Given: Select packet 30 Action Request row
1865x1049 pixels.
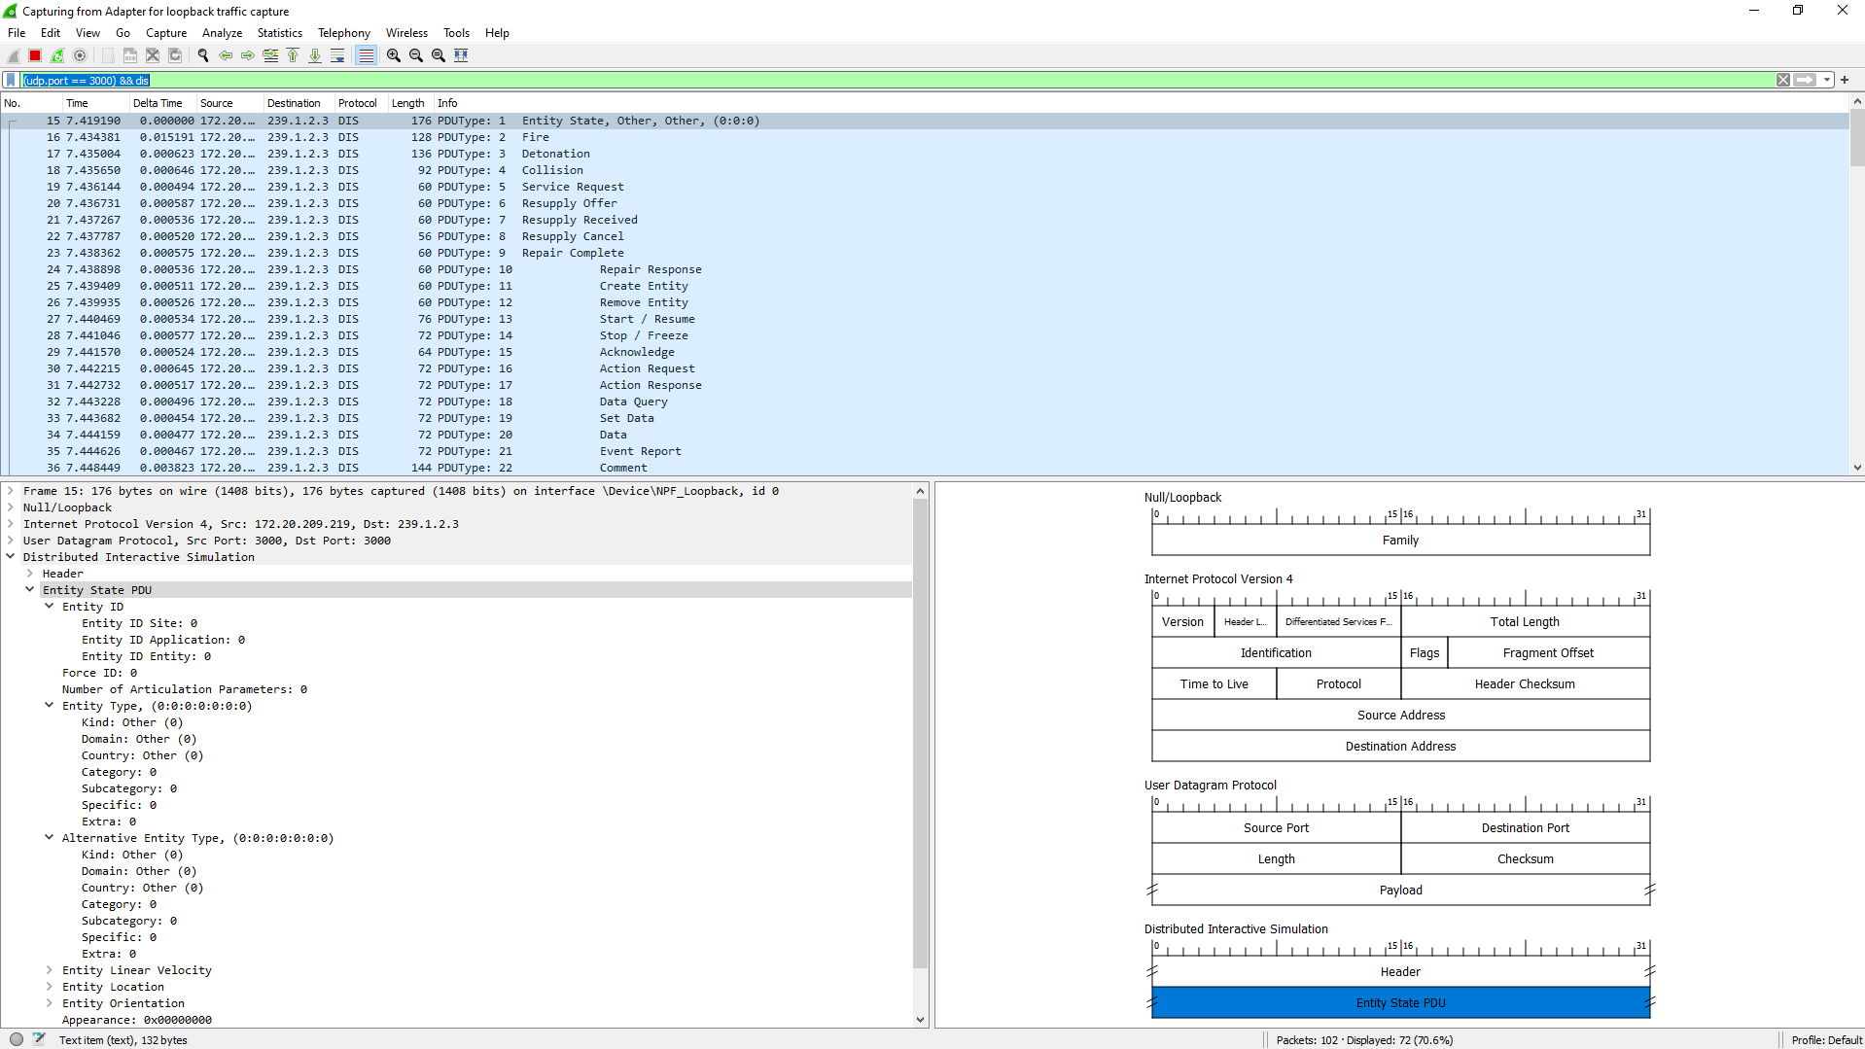Looking at the screenshot, I should pyautogui.click(x=924, y=368).
